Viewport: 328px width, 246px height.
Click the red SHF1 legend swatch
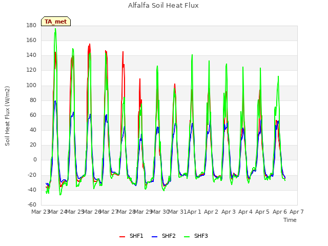tap(122, 237)
